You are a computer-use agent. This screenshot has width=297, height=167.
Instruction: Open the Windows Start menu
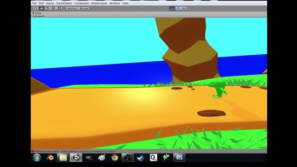click(x=37, y=158)
